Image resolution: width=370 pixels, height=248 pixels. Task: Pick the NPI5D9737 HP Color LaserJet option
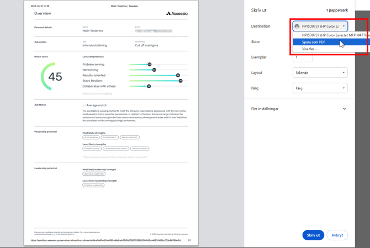[331, 35]
